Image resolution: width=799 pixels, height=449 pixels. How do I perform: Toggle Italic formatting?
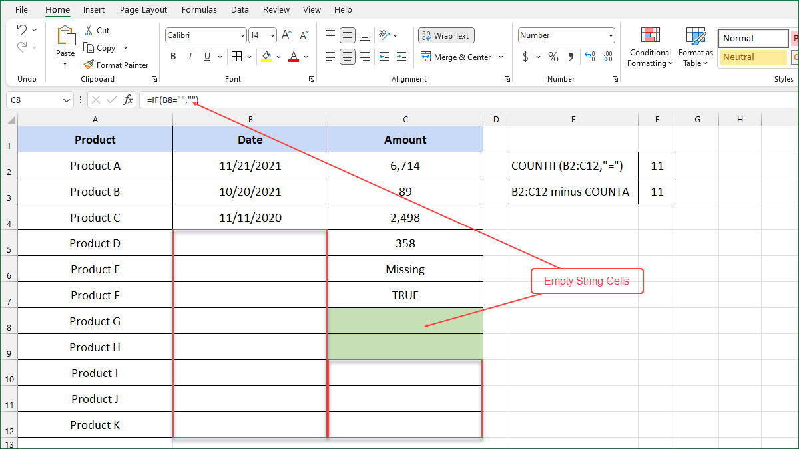point(190,57)
